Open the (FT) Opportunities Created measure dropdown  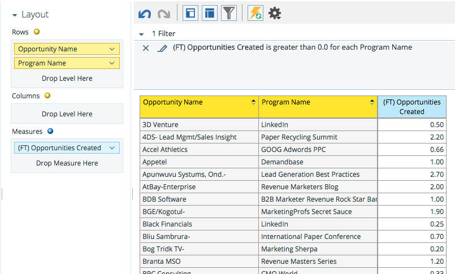coord(112,148)
